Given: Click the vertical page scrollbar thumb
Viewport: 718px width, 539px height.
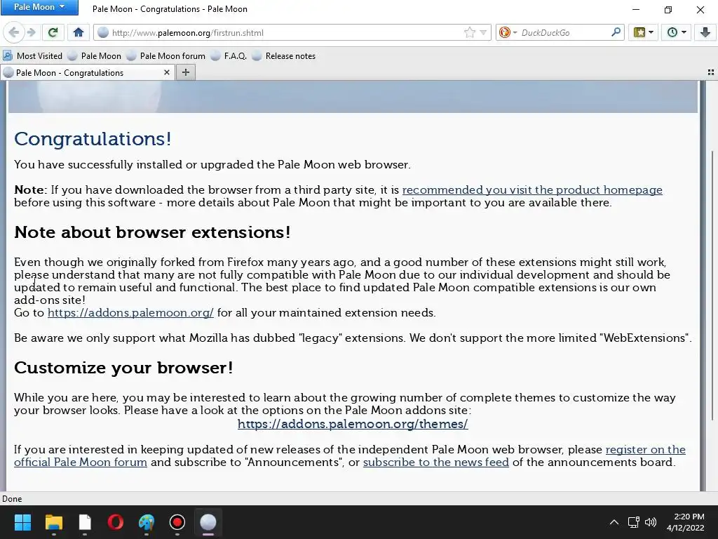Looking at the screenshot, I should 712,285.
